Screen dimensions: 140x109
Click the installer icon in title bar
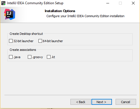pyautogui.click(x=3, y=3)
